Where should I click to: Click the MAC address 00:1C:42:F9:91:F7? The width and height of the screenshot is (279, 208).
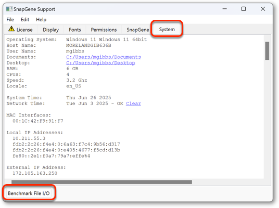[x=38, y=121]
